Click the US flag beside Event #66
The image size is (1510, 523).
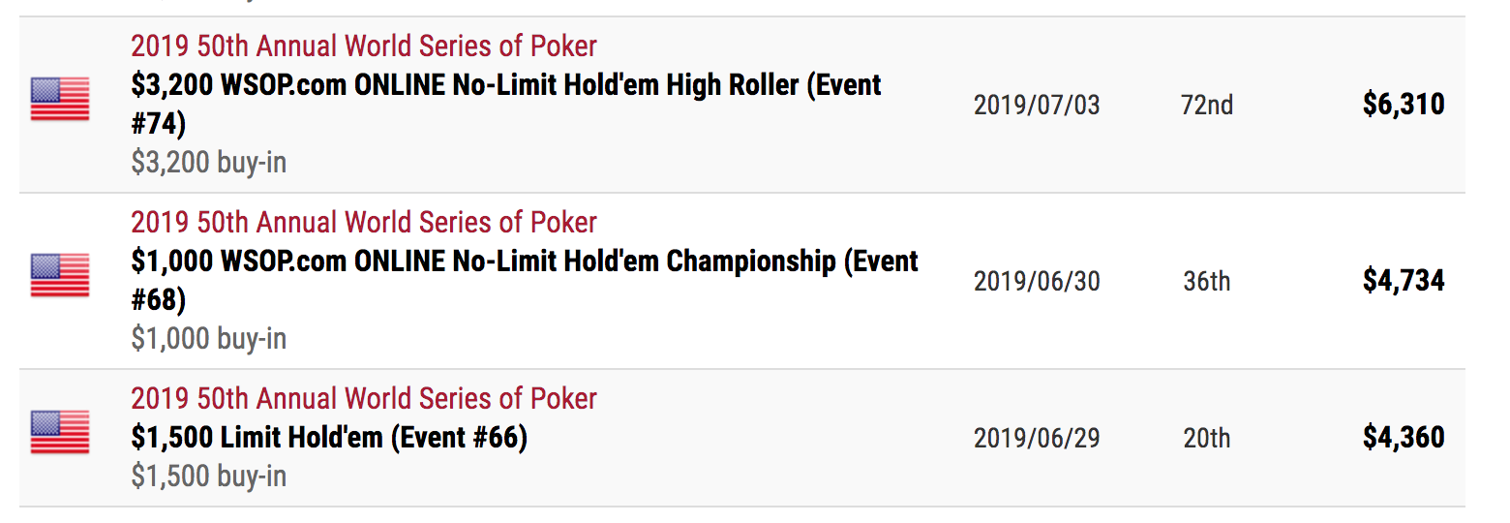(x=60, y=432)
